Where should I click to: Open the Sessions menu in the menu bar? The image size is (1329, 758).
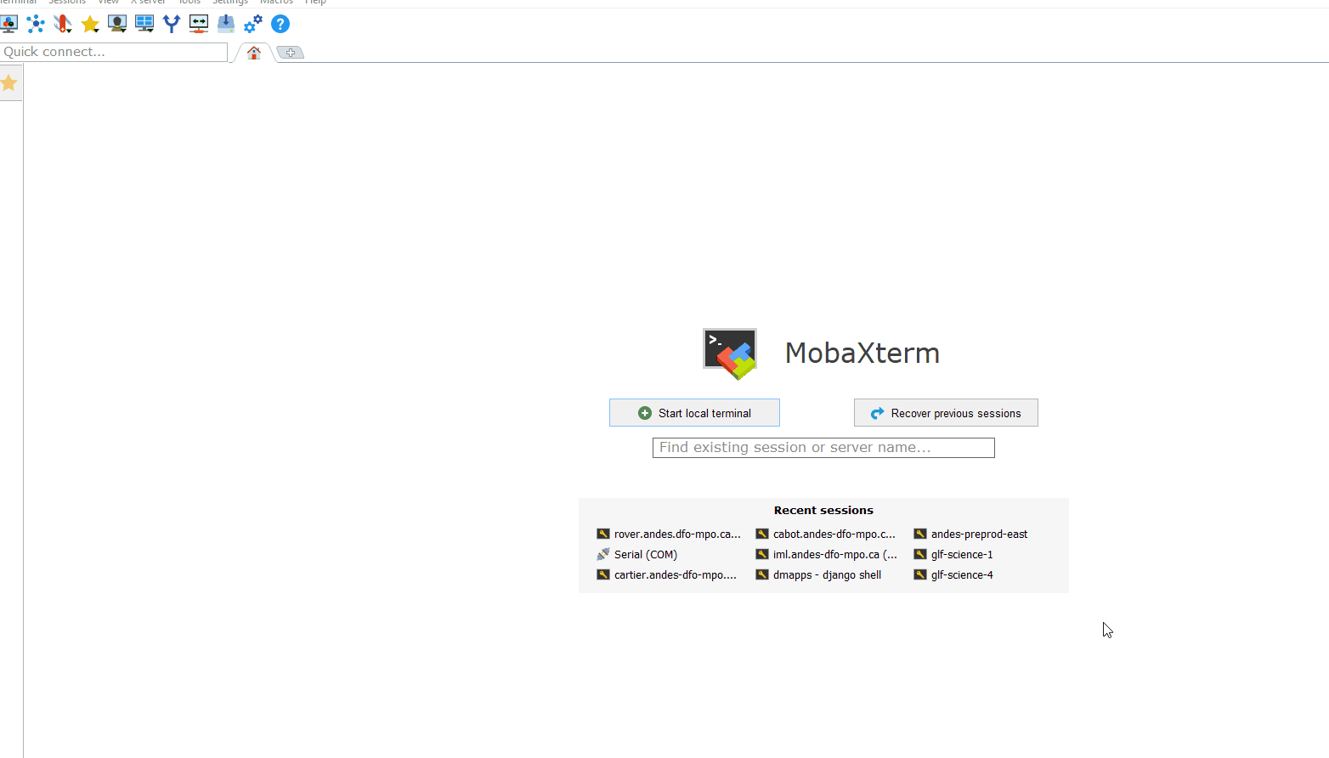(x=67, y=3)
